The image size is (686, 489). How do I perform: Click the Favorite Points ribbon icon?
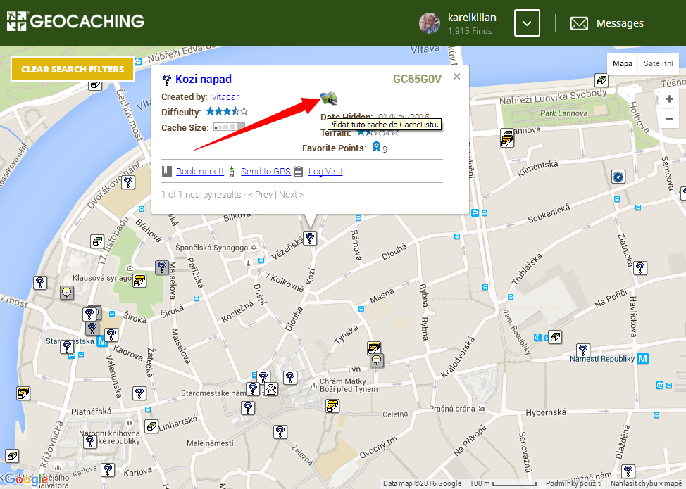tap(376, 147)
